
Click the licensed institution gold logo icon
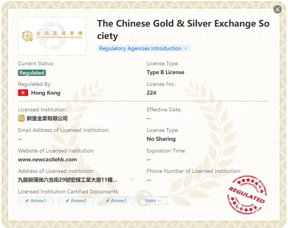21,118
